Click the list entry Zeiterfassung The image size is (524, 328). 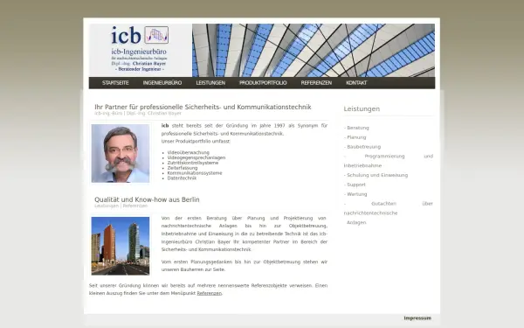click(183, 168)
